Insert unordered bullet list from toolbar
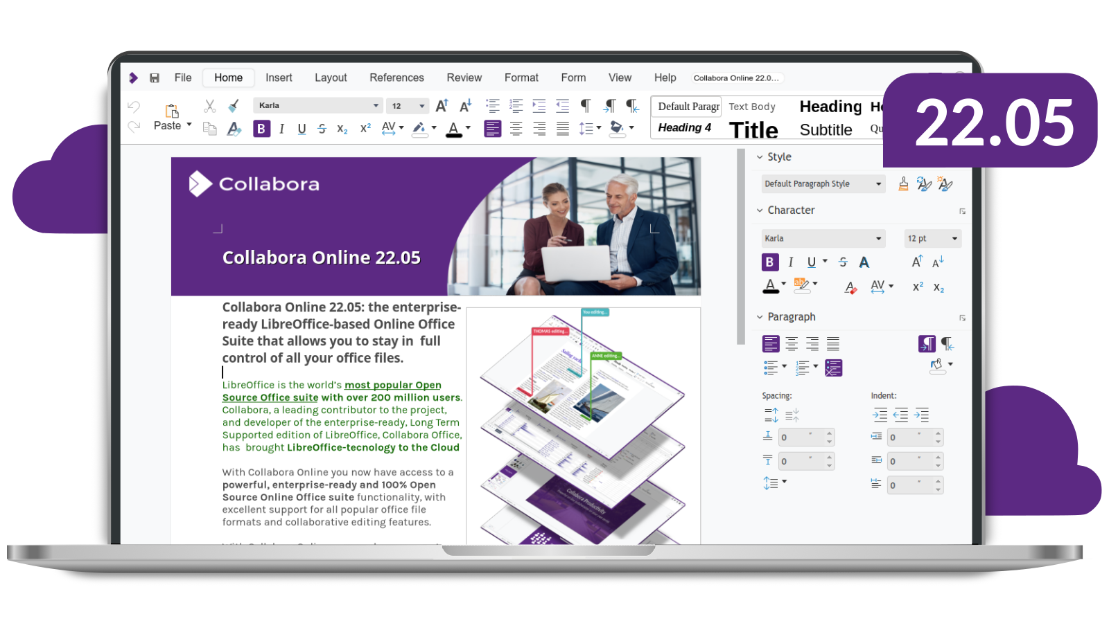The width and height of the screenshot is (1109, 623). point(493,106)
